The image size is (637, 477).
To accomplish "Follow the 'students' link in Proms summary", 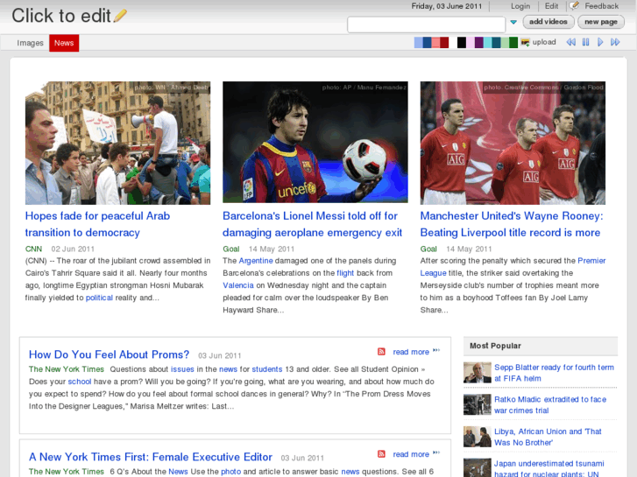I will (x=267, y=369).
